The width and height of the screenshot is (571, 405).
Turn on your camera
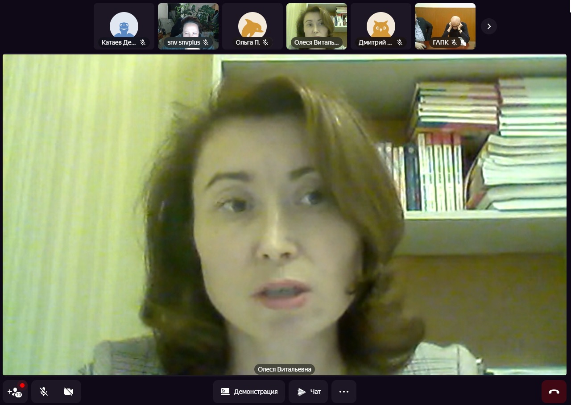click(68, 392)
